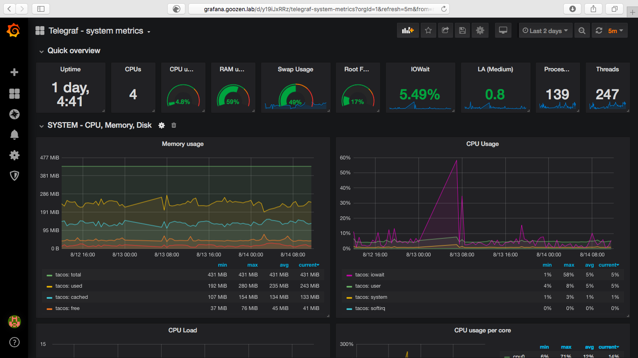Show all browser tabs overview

(614, 8)
